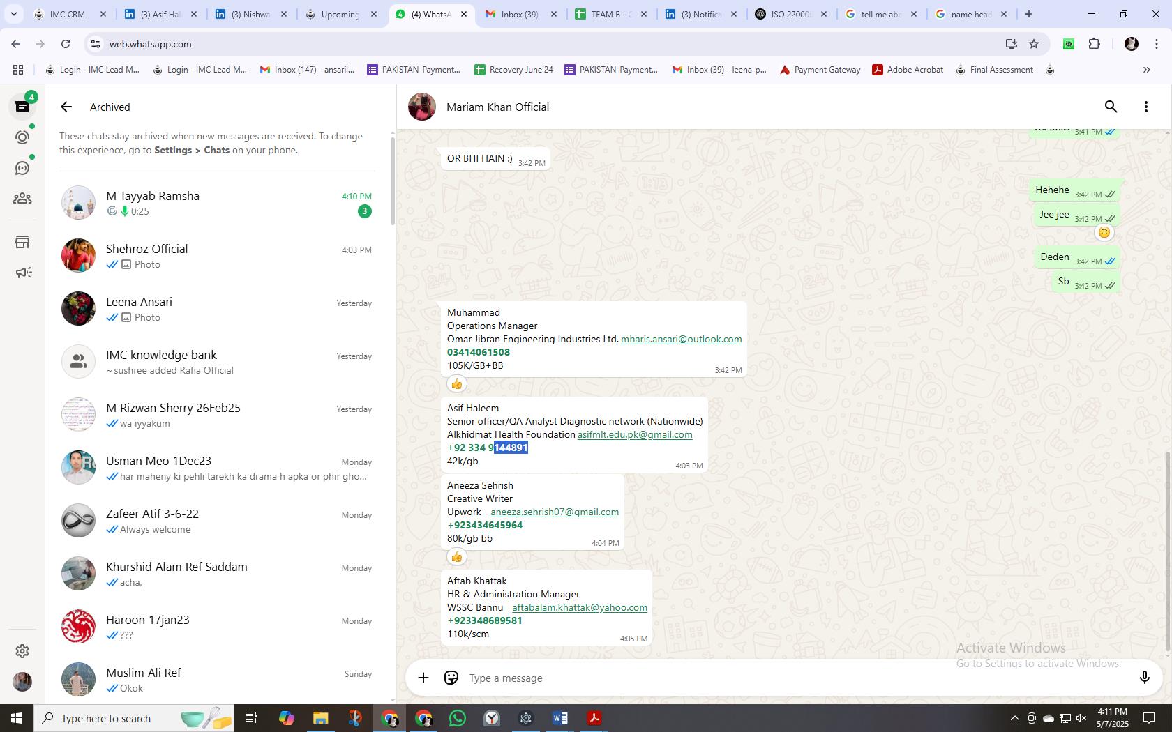
Task: Click phone number 03414061508
Action: coord(479,352)
